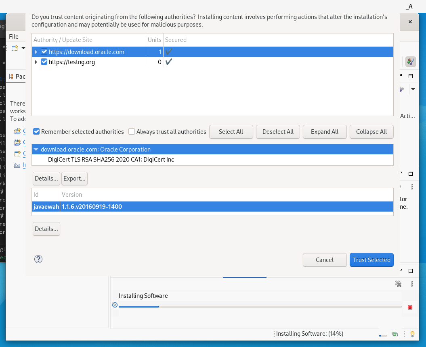
Task: Uncheck the https://testng.org authority checkbox
Action: pos(44,62)
